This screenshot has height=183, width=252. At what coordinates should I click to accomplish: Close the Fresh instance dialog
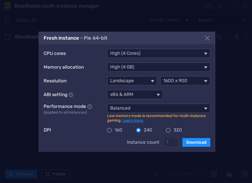pos(207,38)
